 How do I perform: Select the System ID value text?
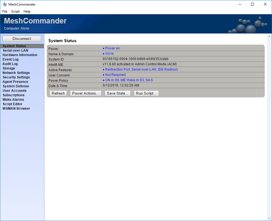pos(135,59)
